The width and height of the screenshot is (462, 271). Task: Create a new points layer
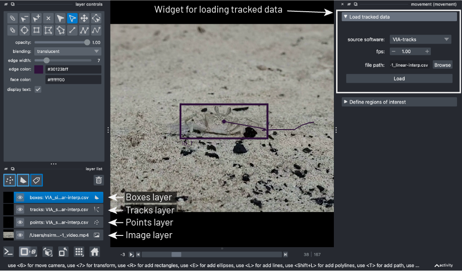pyautogui.click(x=9, y=180)
